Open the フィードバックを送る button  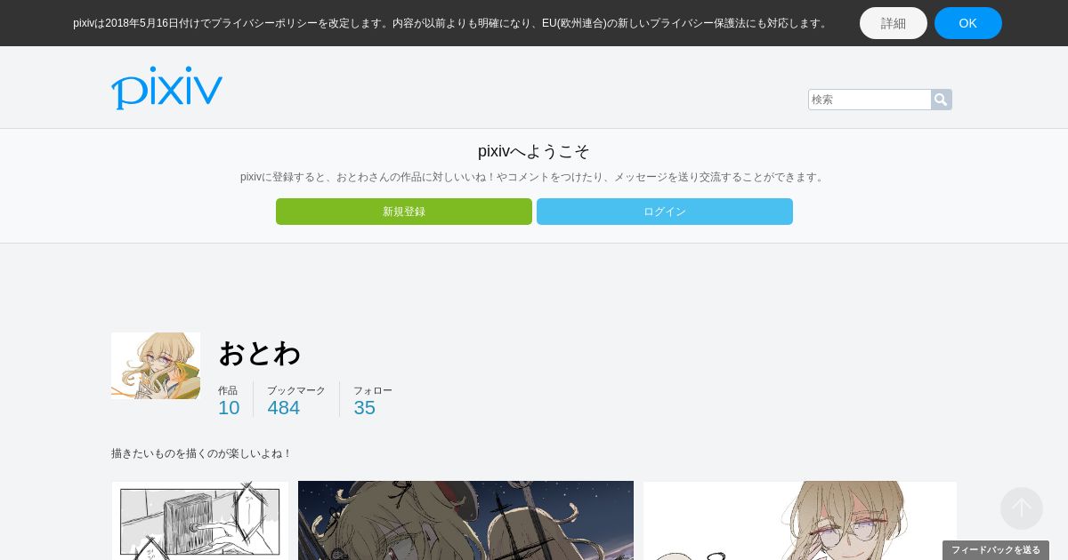[x=996, y=550]
